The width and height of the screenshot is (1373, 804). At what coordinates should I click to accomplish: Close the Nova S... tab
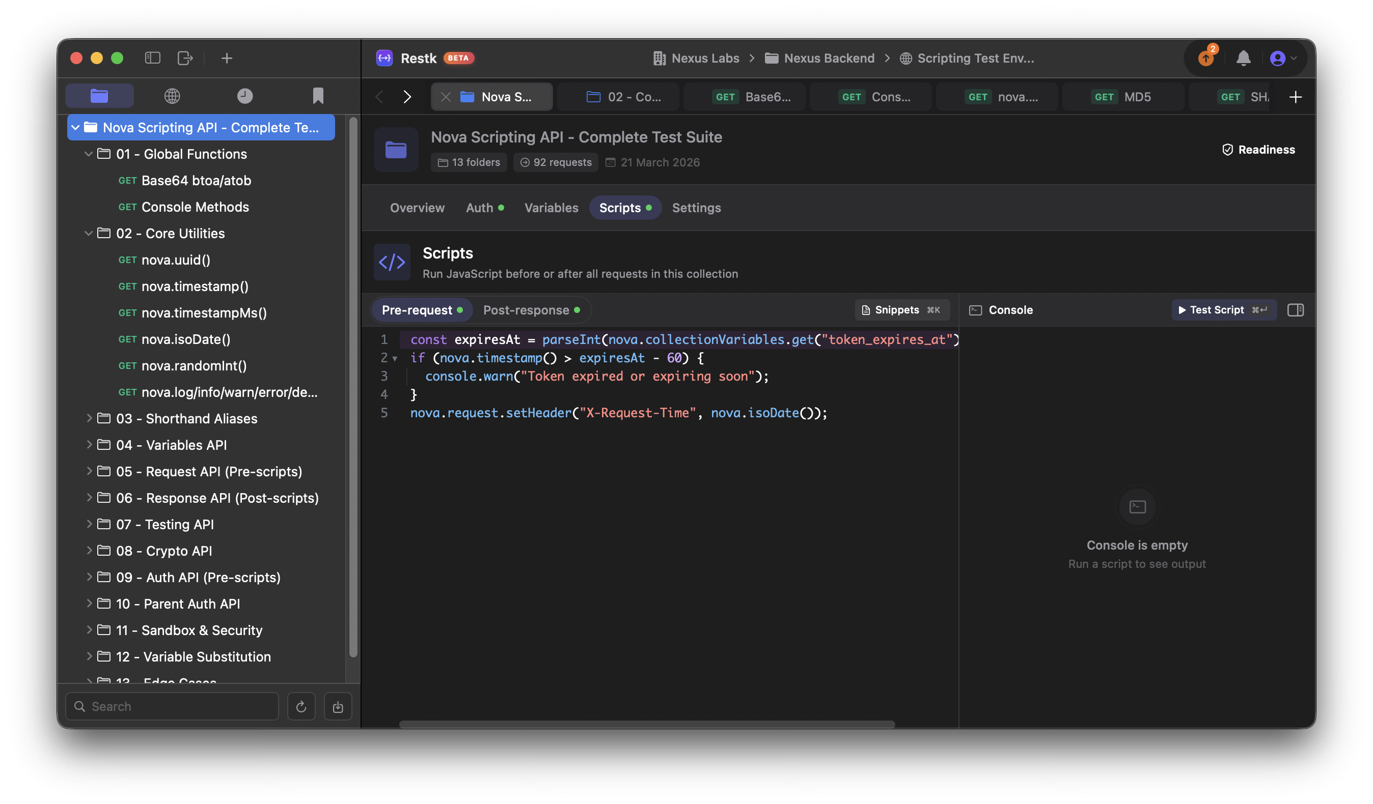pos(446,97)
